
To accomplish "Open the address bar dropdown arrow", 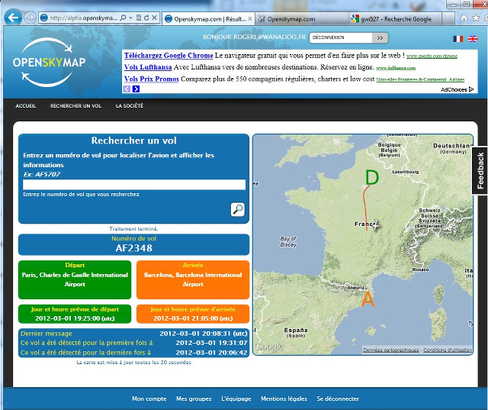I will [x=130, y=18].
